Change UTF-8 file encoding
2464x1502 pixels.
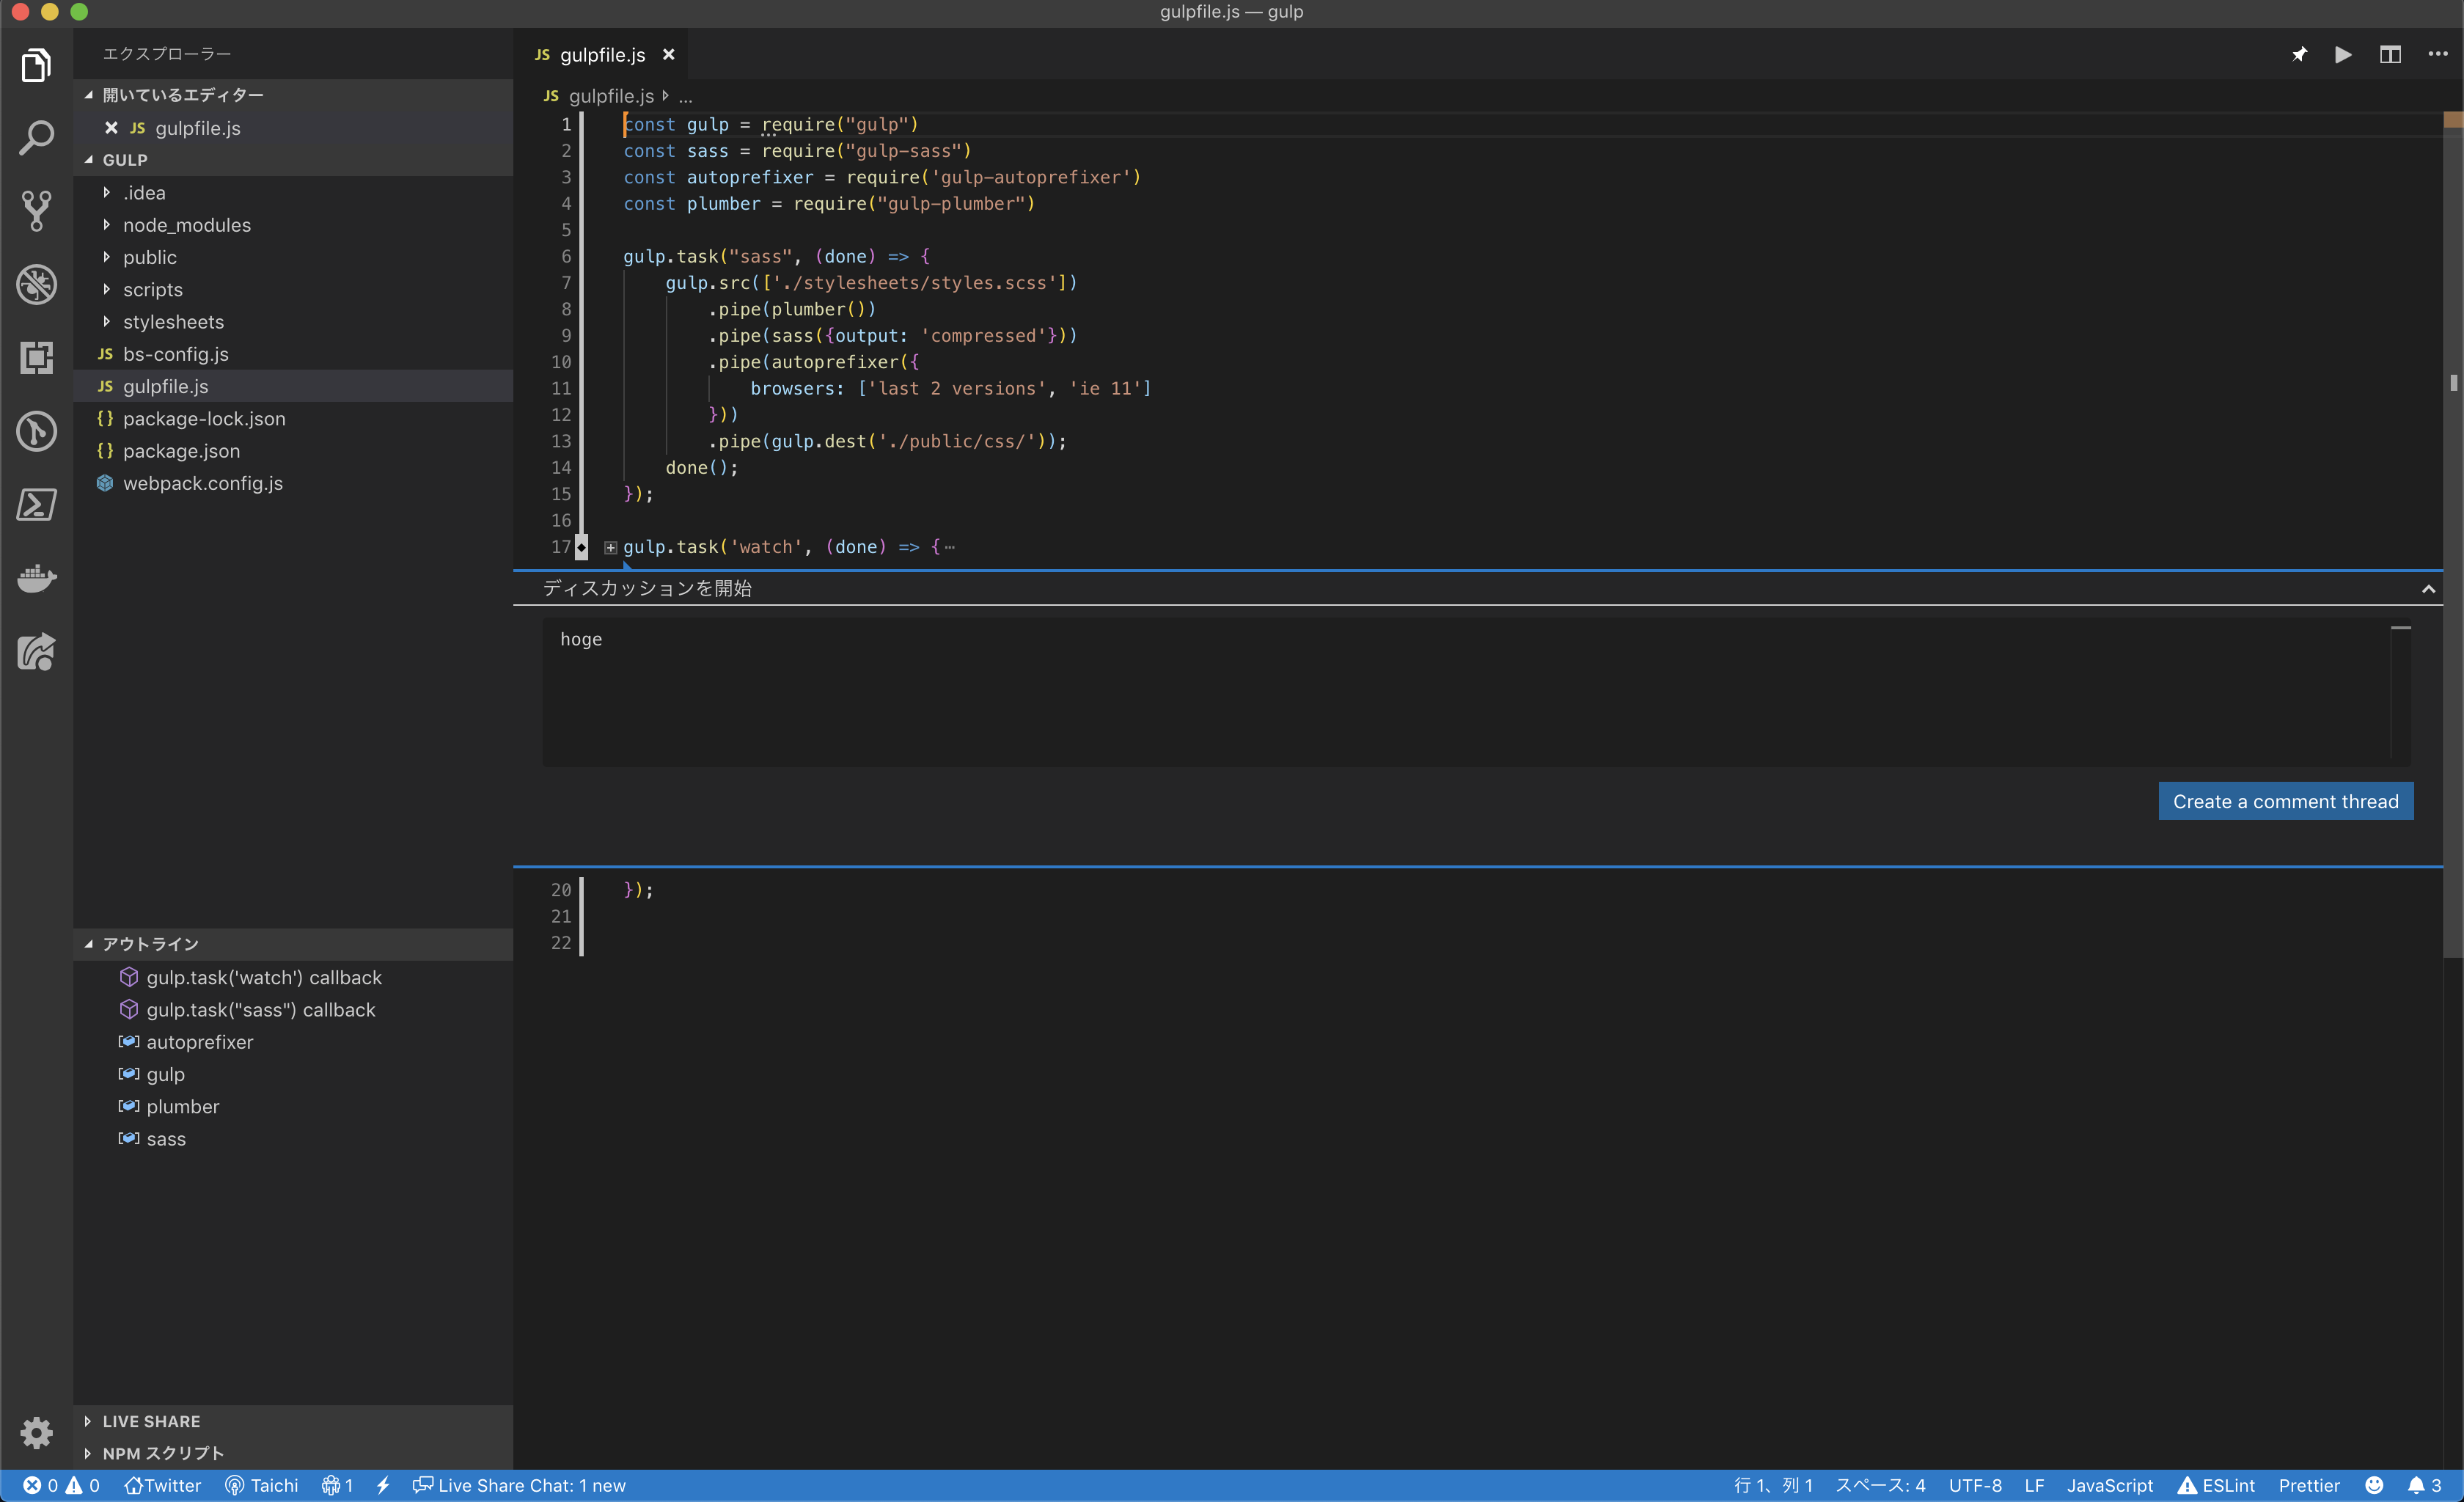(1975, 1485)
